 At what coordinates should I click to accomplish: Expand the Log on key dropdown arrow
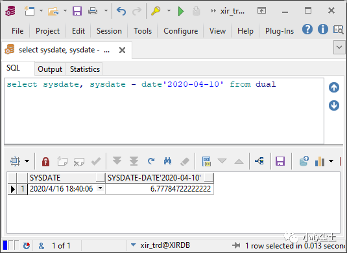[x=169, y=10]
